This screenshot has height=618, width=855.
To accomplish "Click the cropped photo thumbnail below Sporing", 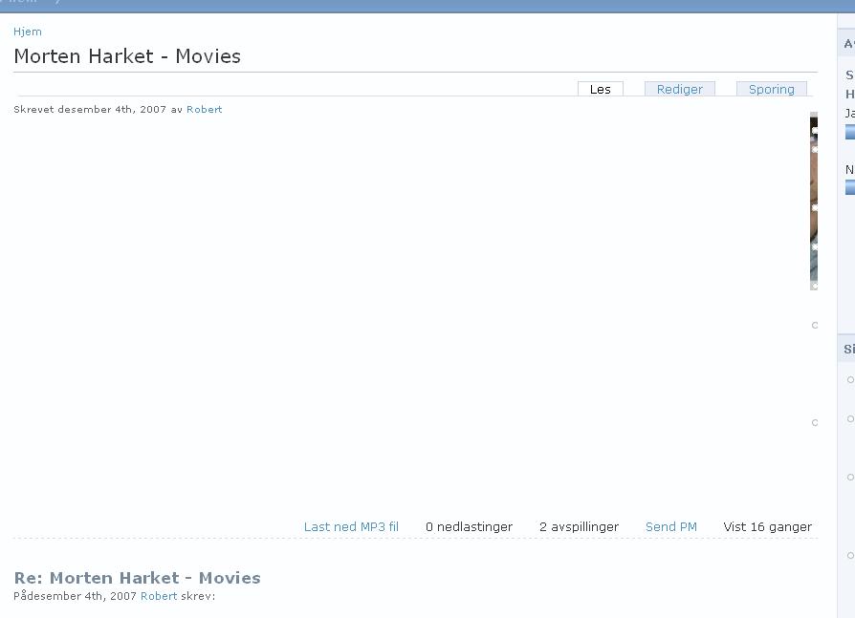I will pyautogui.click(x=814, y=201).
